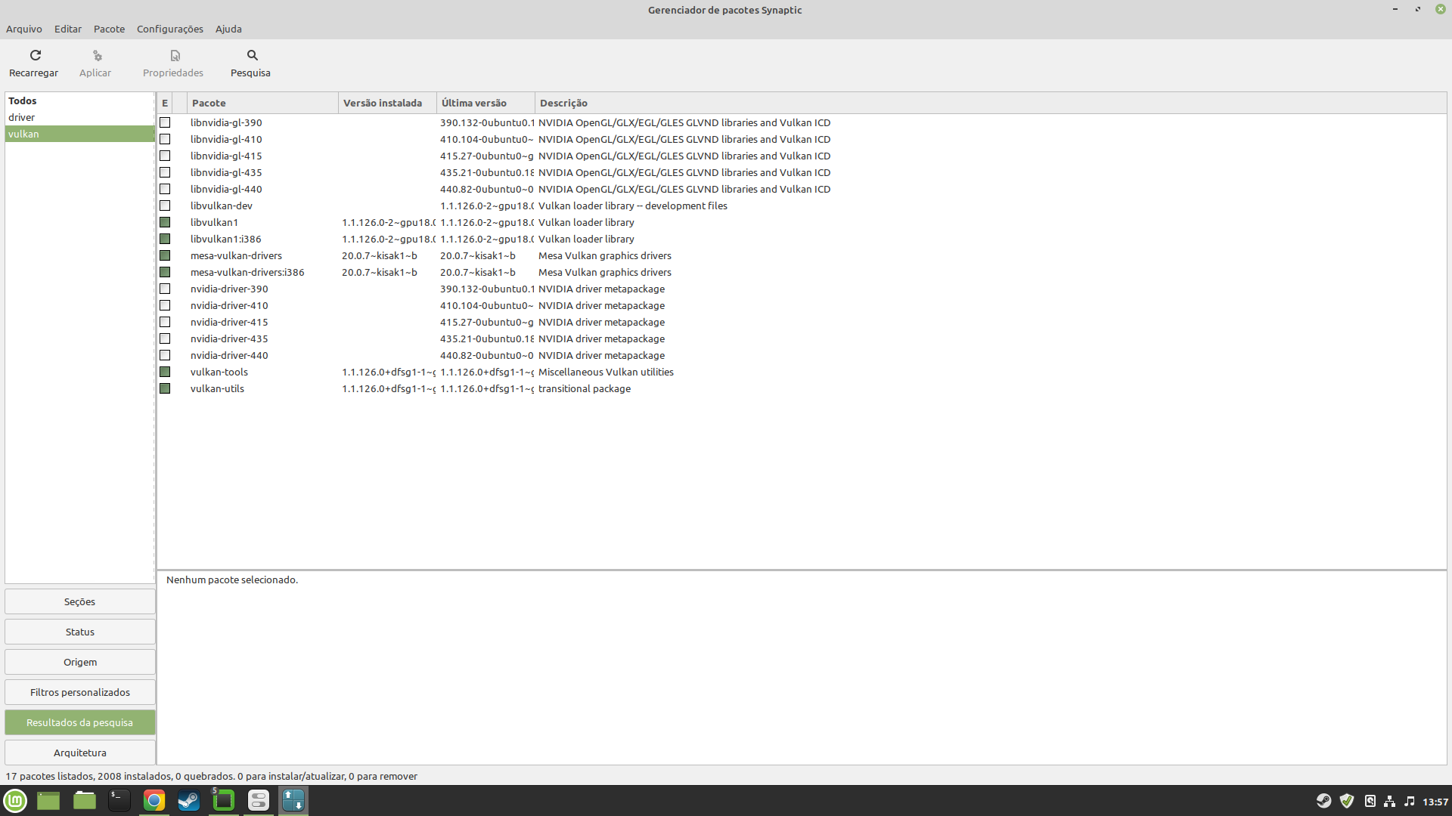Open Steam from taskbar
The image size is (1452, 816).
pyautogui.click(x=189, y=800)
